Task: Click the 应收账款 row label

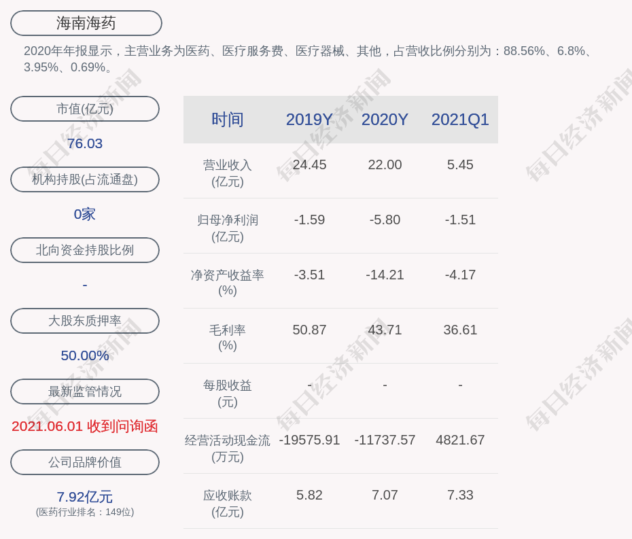Action: 228,503
